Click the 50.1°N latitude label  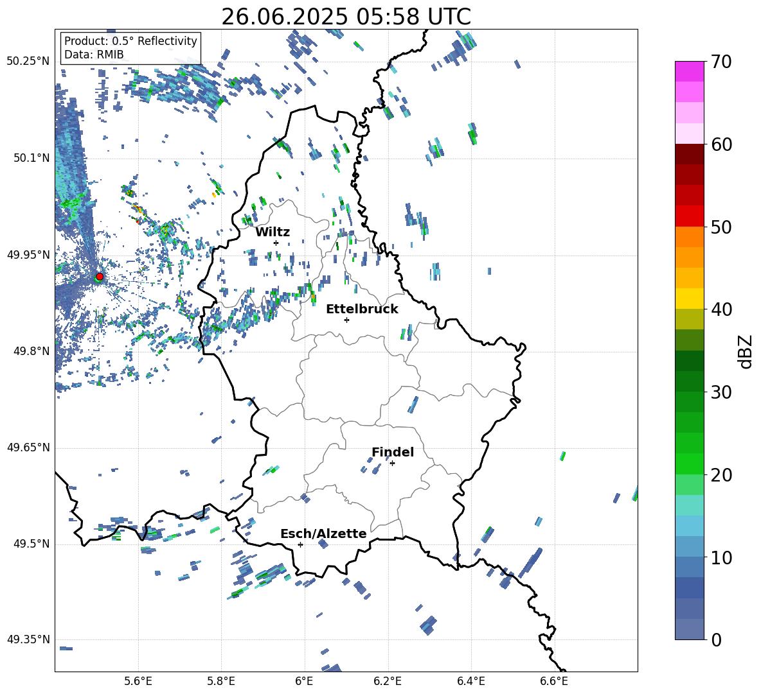click(x=31, y=158)
